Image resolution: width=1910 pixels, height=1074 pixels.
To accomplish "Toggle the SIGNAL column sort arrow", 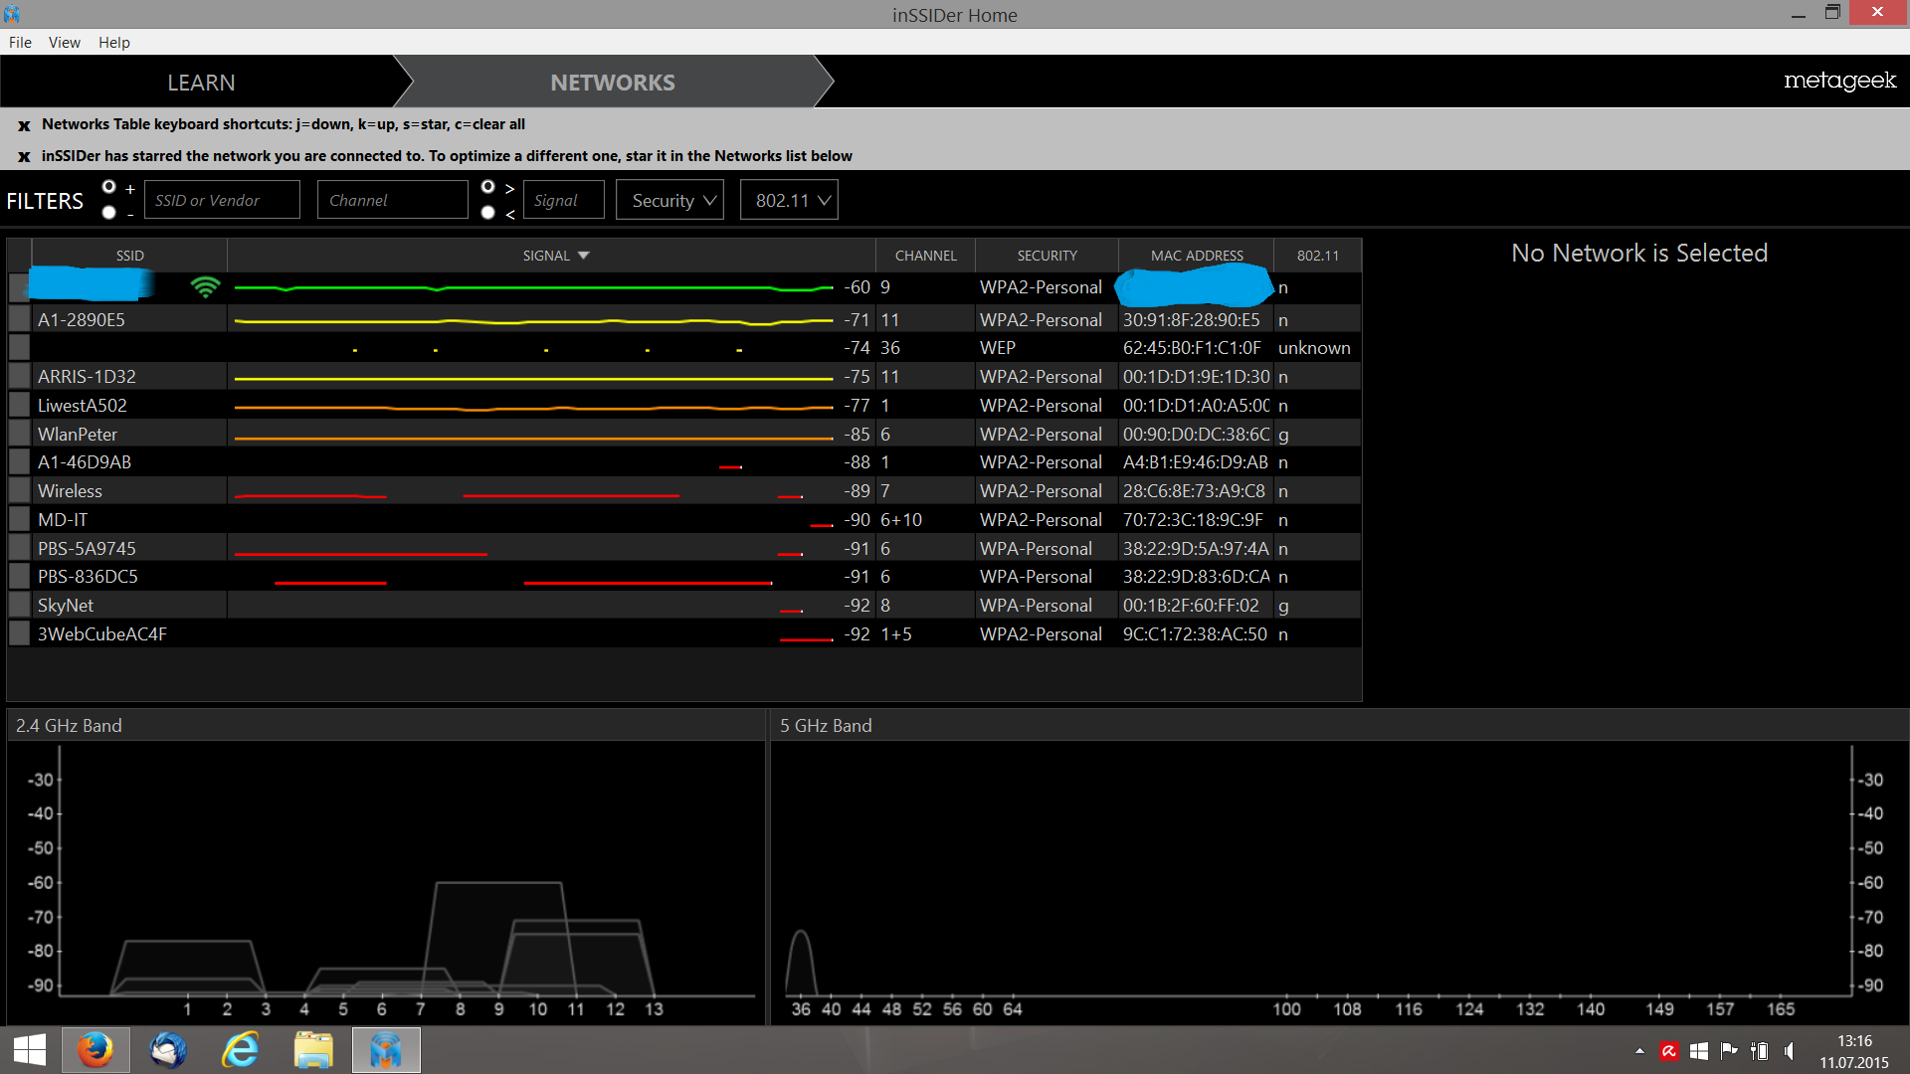I will (x=584, y=256).
